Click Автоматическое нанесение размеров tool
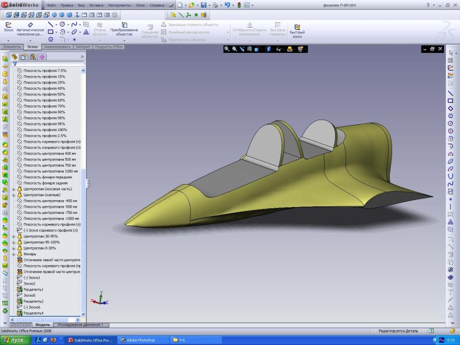 [30, 29]
